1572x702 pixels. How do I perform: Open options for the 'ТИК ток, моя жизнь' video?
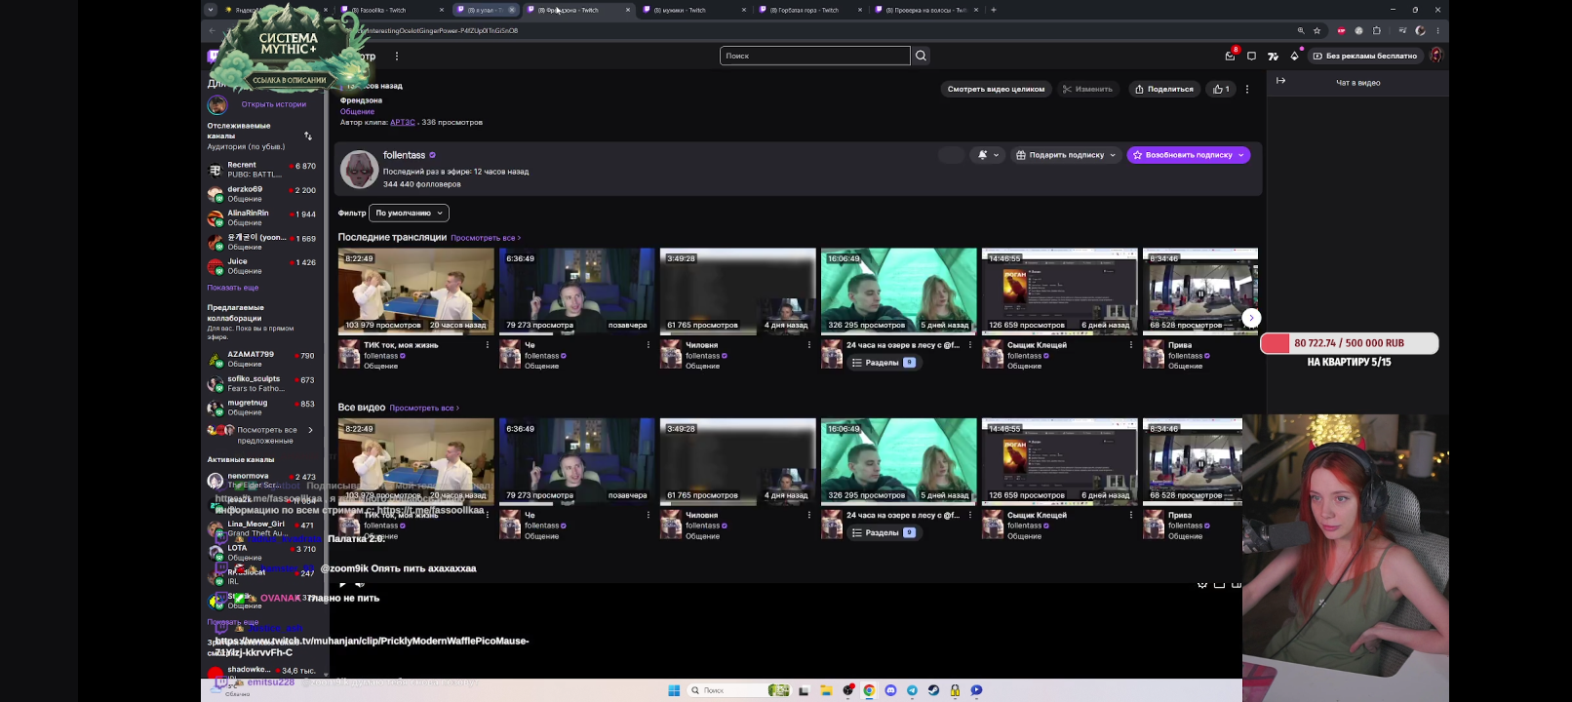[488, 345]
